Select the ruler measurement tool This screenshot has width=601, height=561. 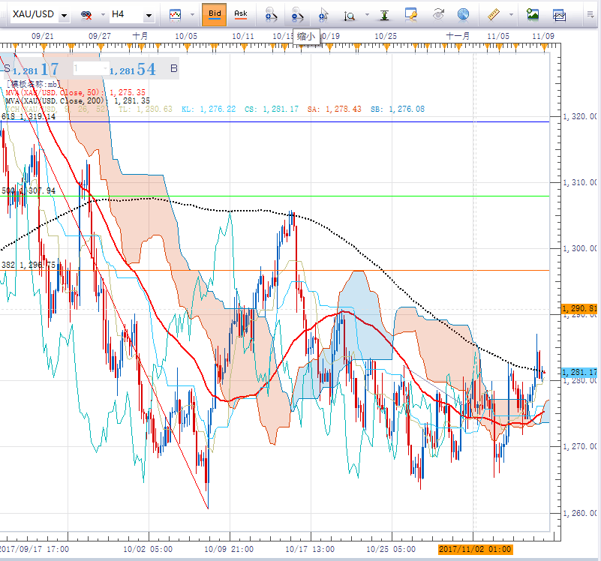[x=494, y=14]
